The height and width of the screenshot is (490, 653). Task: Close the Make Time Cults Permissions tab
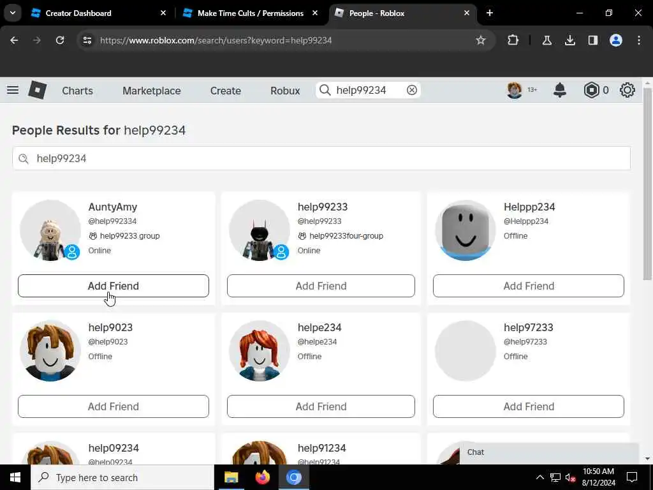(x=315, y=13)
